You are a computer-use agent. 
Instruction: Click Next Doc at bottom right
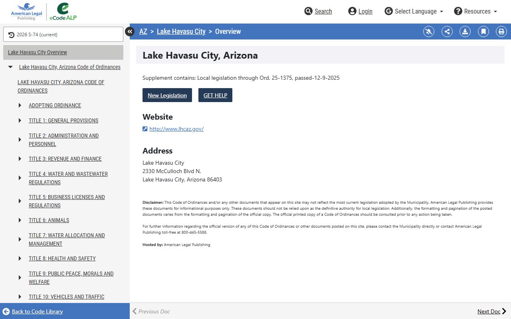pos(492,311)
